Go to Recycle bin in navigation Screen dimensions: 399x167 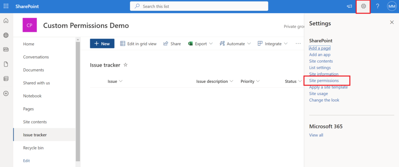[x=33, y=148]
